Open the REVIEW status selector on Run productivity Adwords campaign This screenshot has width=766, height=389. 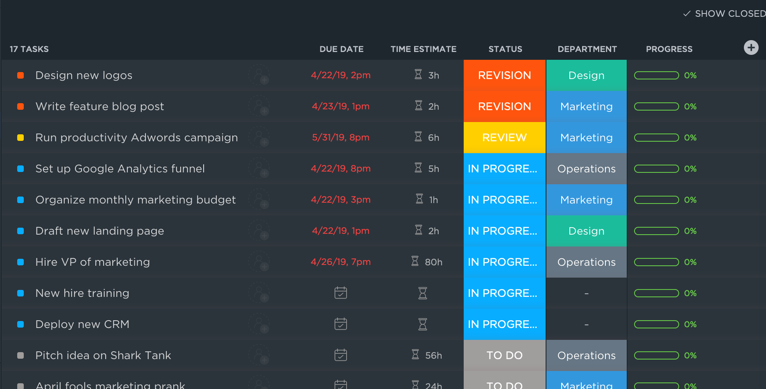point(504,137)
